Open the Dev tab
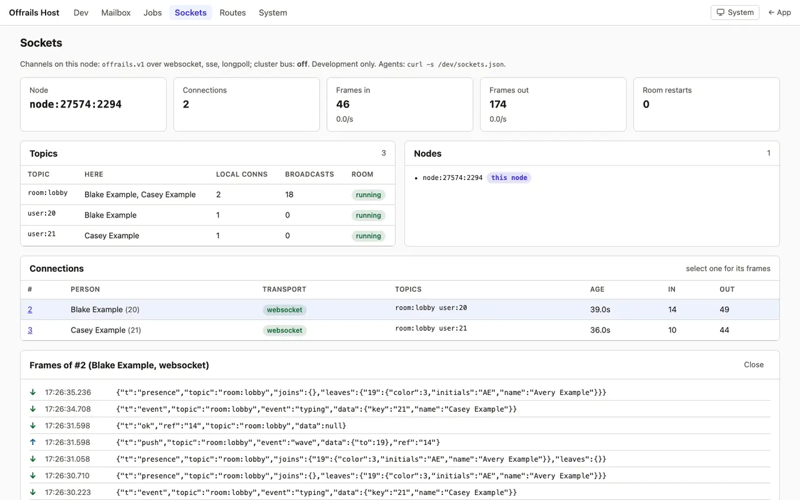The image size is (800, 500). (81, 12)
